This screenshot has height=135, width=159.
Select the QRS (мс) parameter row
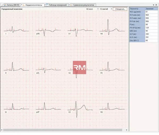[143, 31]
